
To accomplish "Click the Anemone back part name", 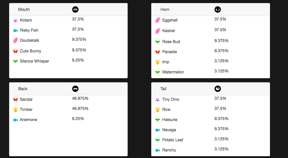I will point(28,120).
